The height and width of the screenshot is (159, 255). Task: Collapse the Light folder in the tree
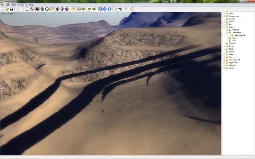[224, 27]
